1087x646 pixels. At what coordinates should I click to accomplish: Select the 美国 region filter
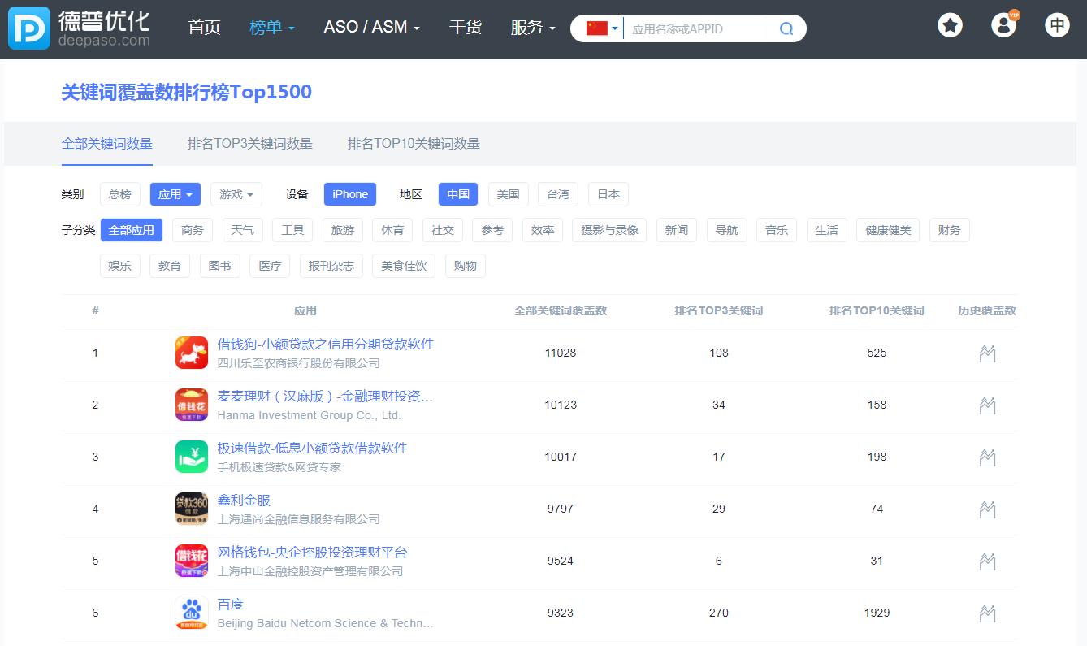tap(509, 194)
